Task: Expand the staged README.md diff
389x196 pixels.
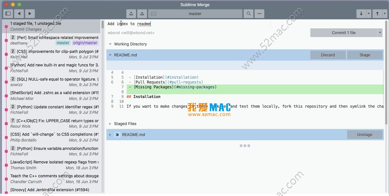Action: (x=110, y=135)
